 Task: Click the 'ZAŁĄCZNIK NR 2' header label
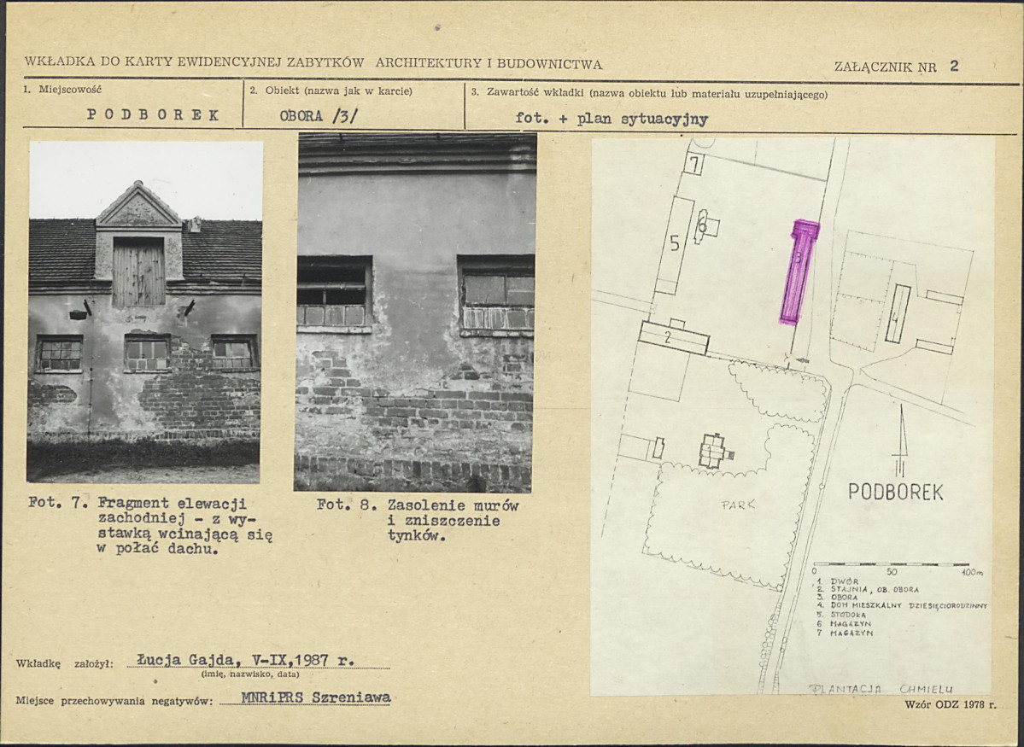(896, 66)
